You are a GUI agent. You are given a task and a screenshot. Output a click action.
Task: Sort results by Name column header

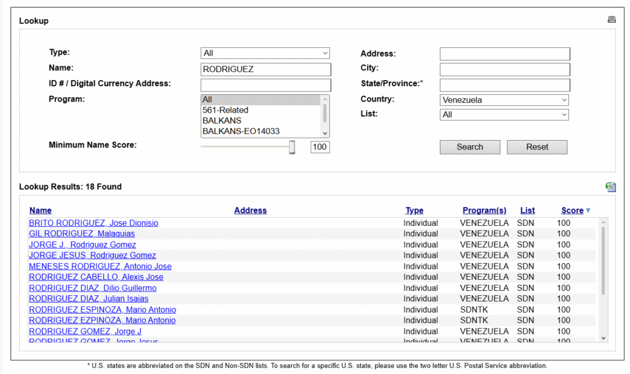click(41, 210)
